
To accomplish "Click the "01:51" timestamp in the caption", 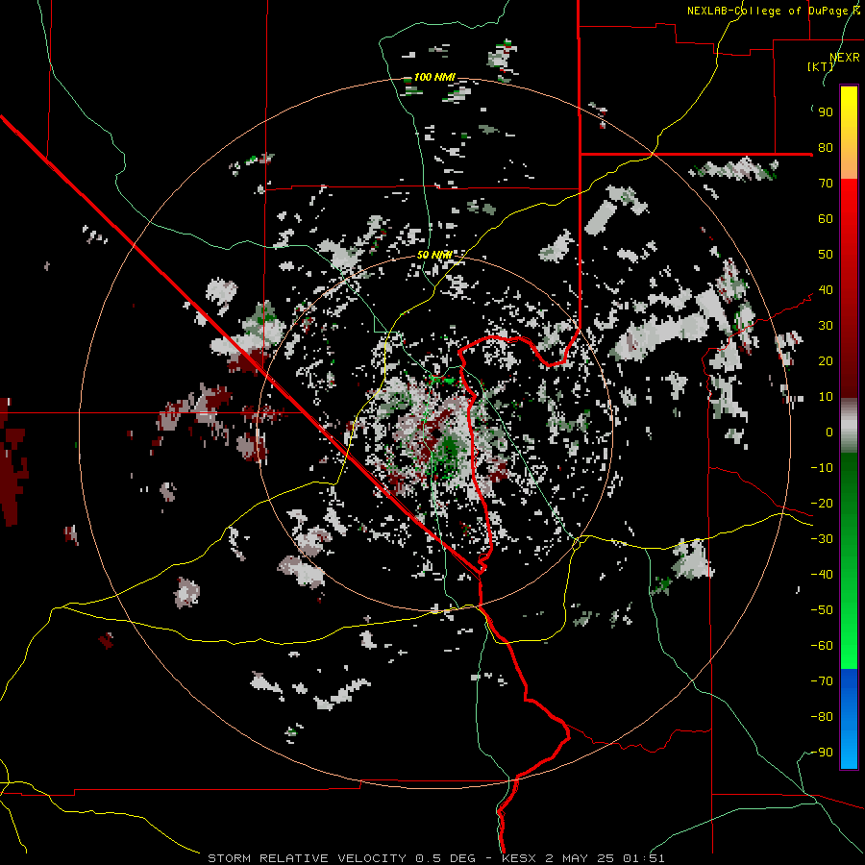I will tap(644, 858).
